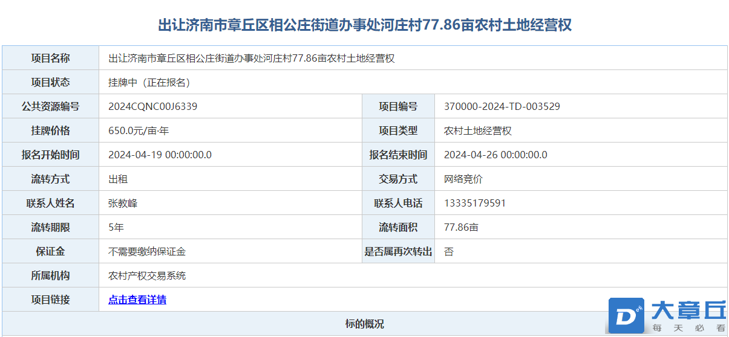Select the 联系人姓名 label
729x337 pixels.
(x=50, y=203)
